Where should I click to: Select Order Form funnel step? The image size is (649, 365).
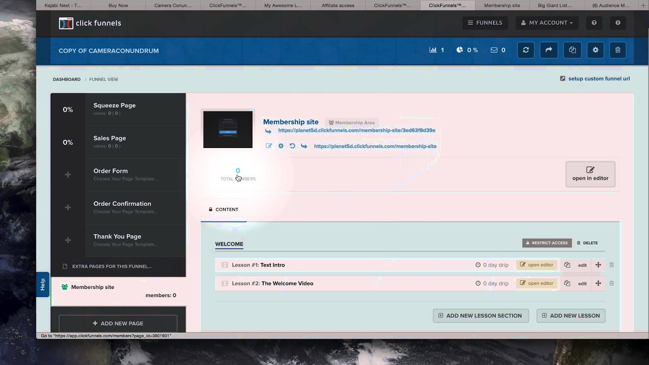pos(118,175)
